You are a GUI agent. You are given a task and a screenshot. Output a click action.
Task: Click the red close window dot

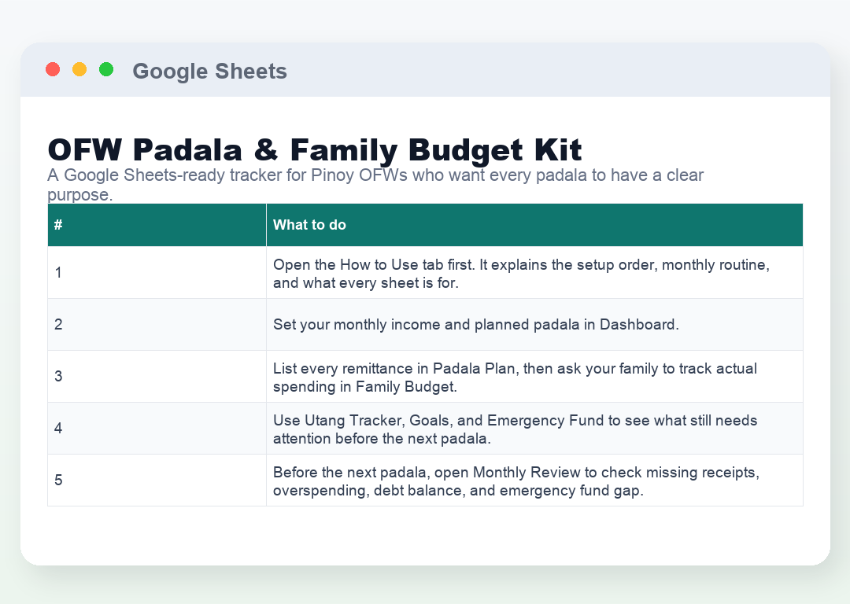point(53,69)
